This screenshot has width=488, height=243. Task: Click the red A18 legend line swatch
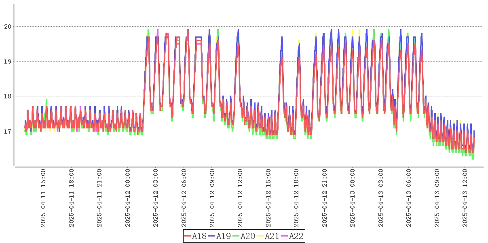tap(188, 236)
